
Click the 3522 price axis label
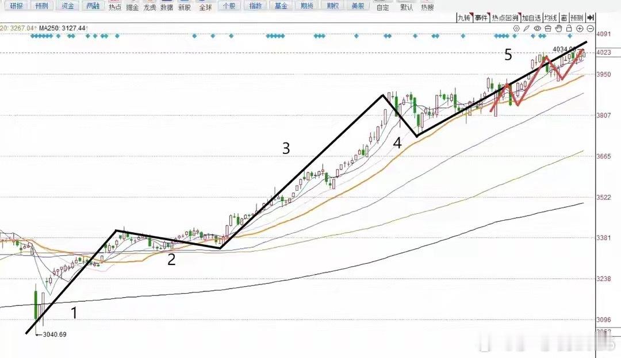(x=604, y=198)
